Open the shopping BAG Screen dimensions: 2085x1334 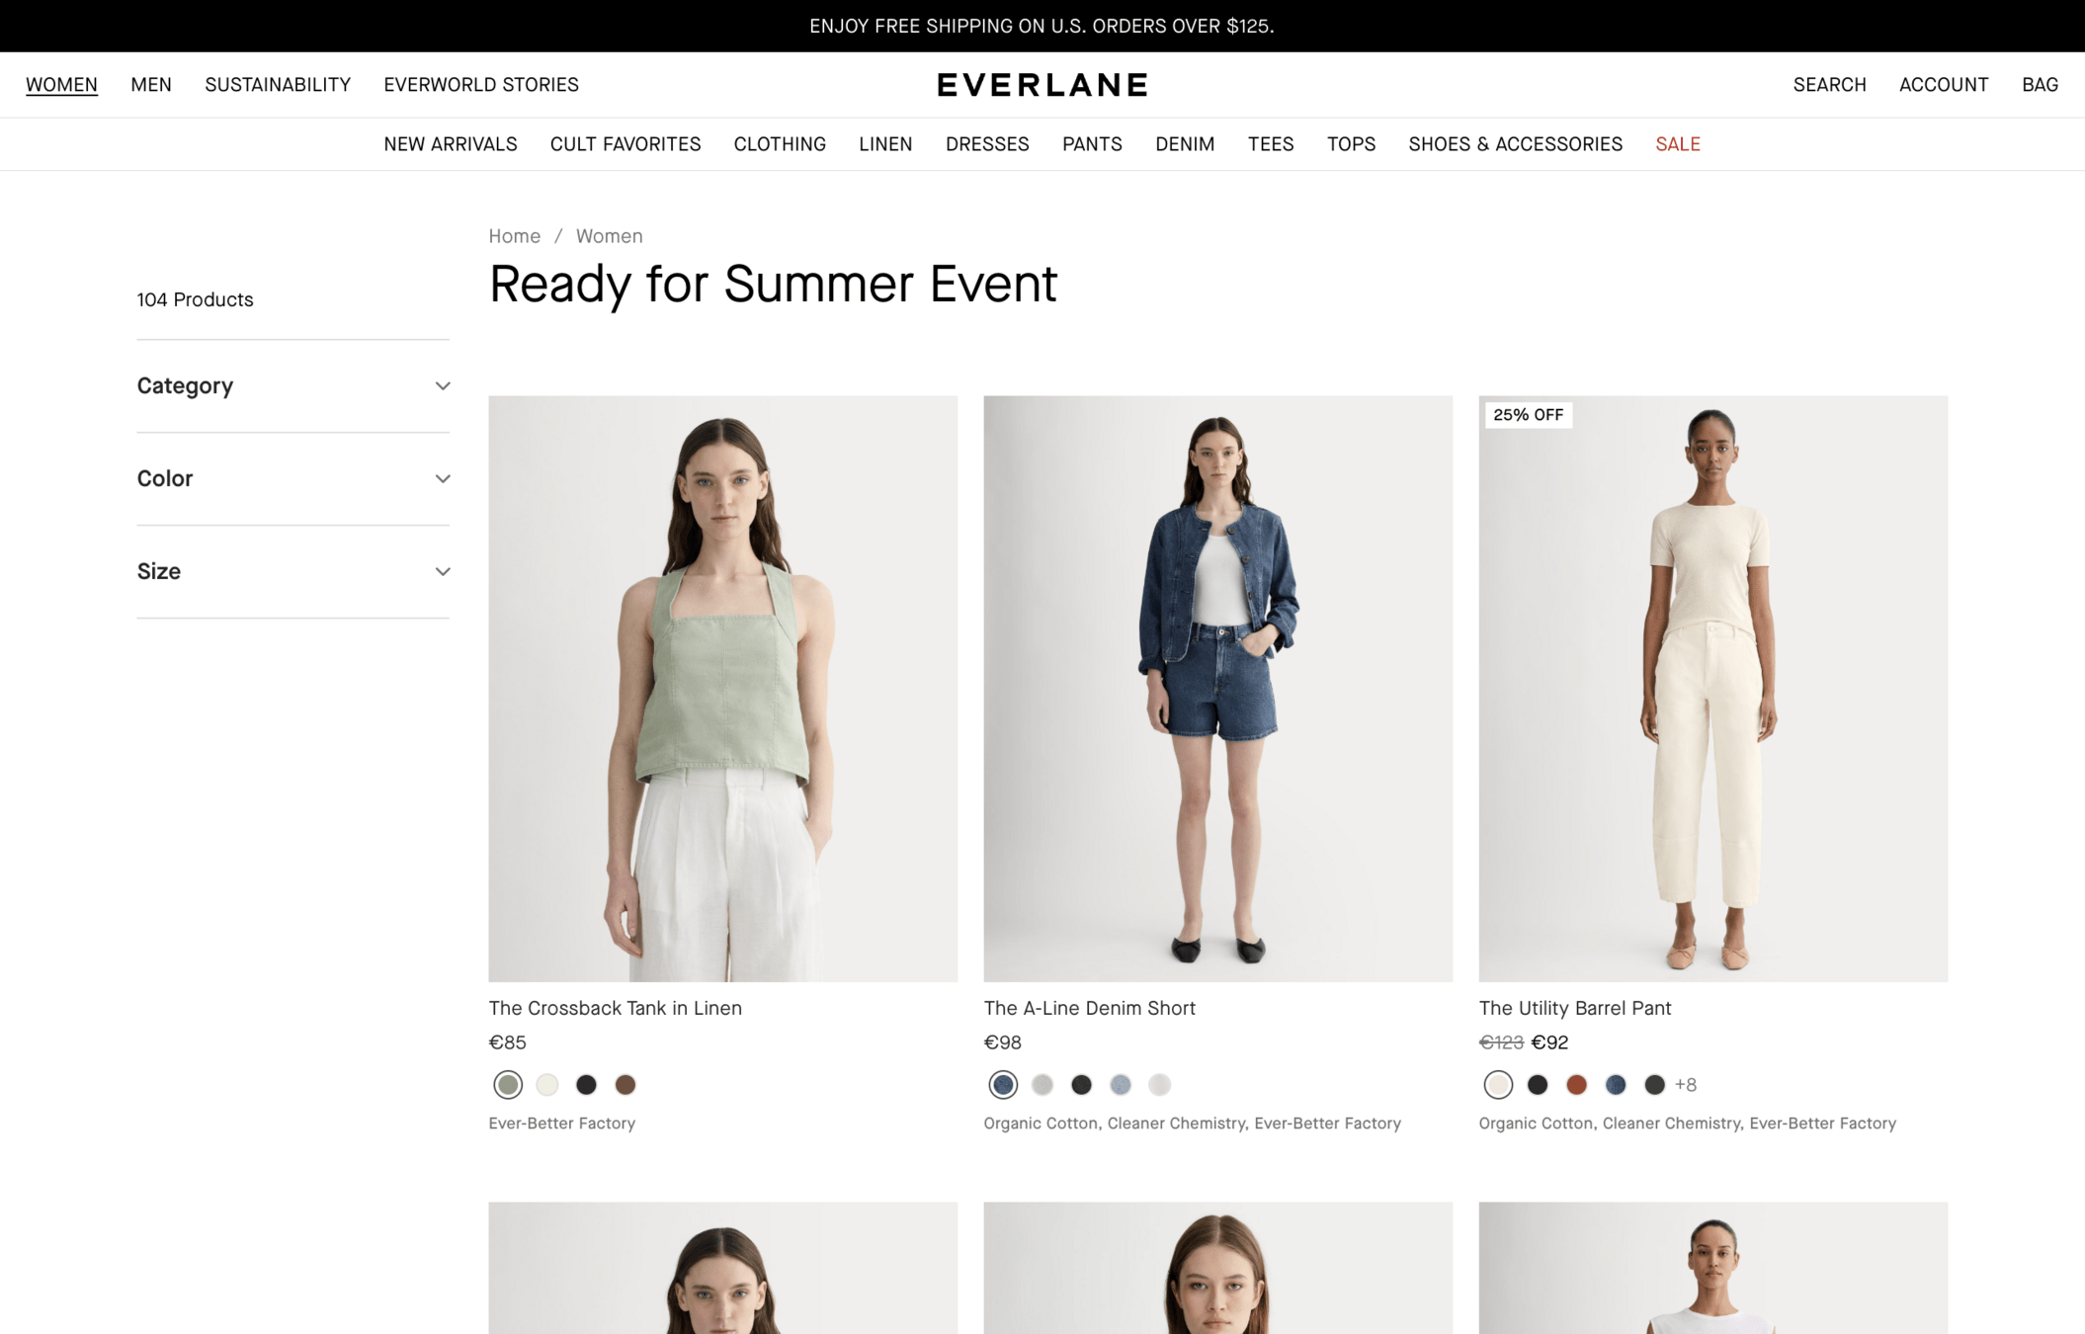pyautogui.click(x=2039, y=85)
